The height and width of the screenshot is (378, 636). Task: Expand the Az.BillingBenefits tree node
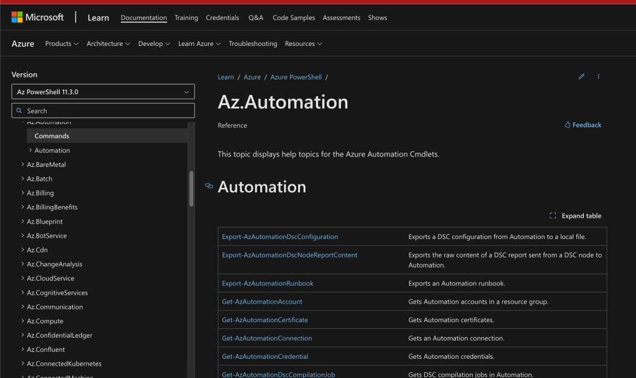click(23, 207)
